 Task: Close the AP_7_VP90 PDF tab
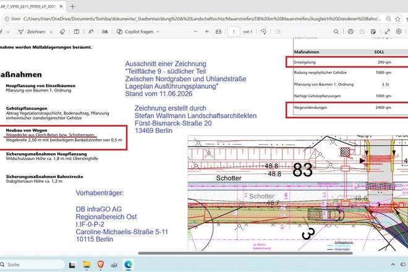(61, 7)
